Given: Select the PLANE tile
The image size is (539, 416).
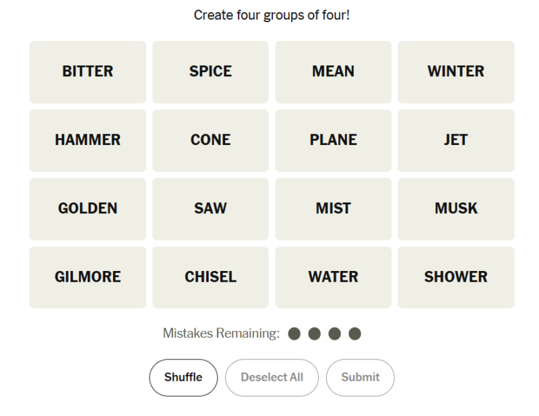Looking at the screenshot, I should tap(333, 140).
